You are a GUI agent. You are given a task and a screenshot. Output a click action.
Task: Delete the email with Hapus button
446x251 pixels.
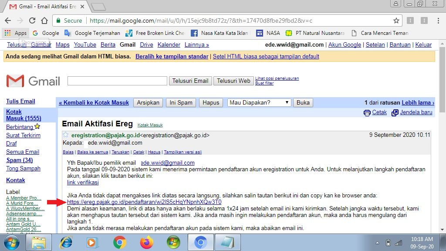coord(211,102)
